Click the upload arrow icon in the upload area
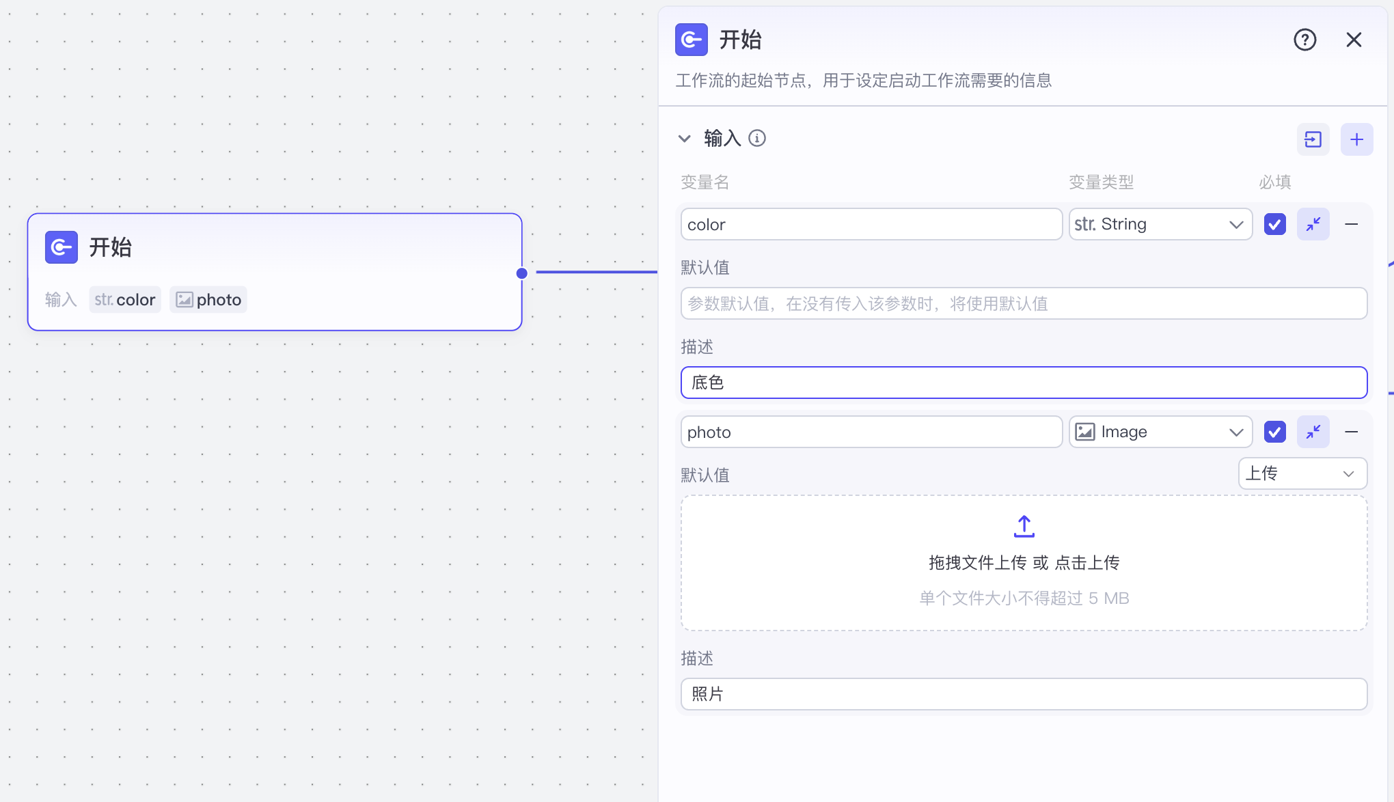The height and width of the screenshot is (802, 1394). [x=1024, y=526]
